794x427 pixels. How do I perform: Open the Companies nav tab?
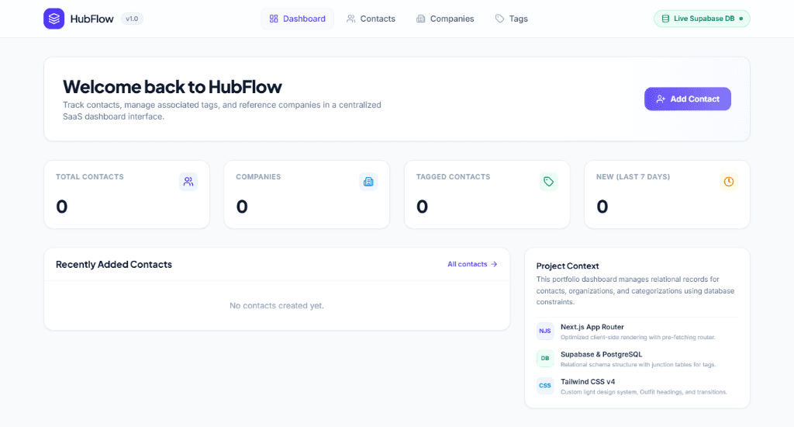click(x=445, y=19)
